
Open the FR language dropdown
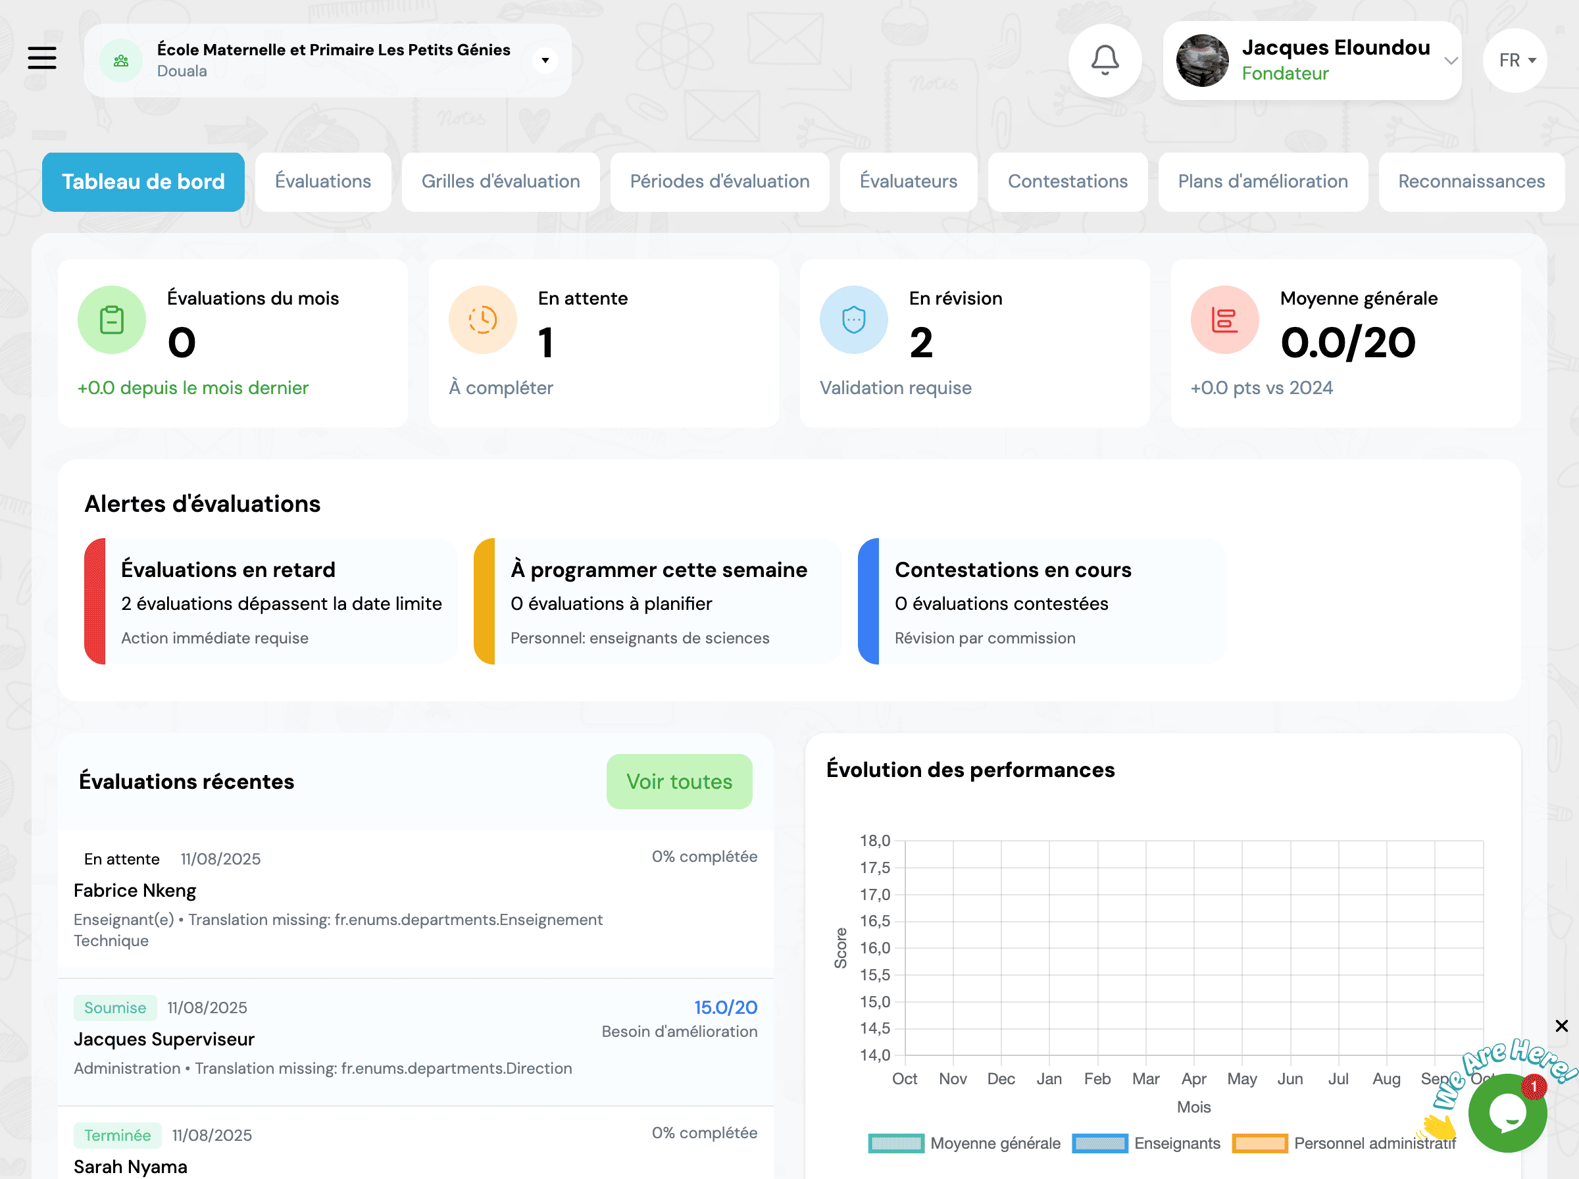coord(1515,61)
